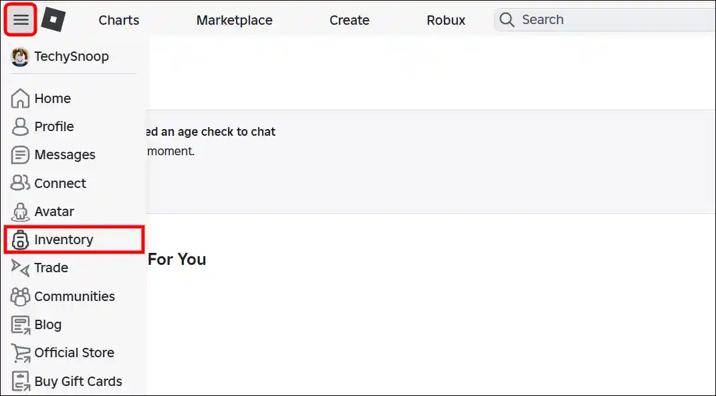This screenshot has width=716, height=396.
Task: Open the Buy Gift Cards link
Action: [x=78, y=381]
